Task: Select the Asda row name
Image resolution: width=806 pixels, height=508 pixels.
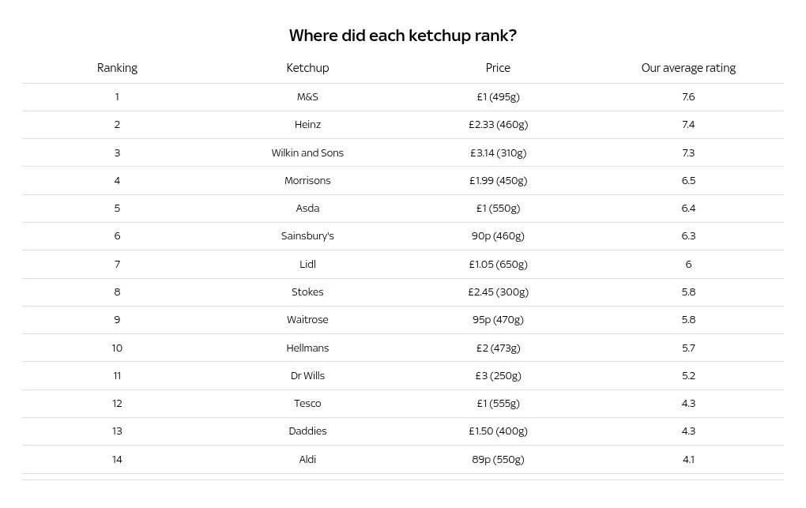Action: pyautogui.click(x=307, y=209)
